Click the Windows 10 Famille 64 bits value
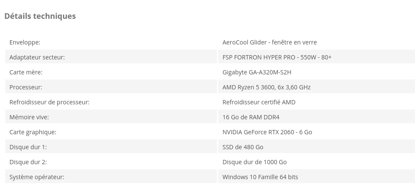Screen dimensions: 415x189 tap(260, 177)
